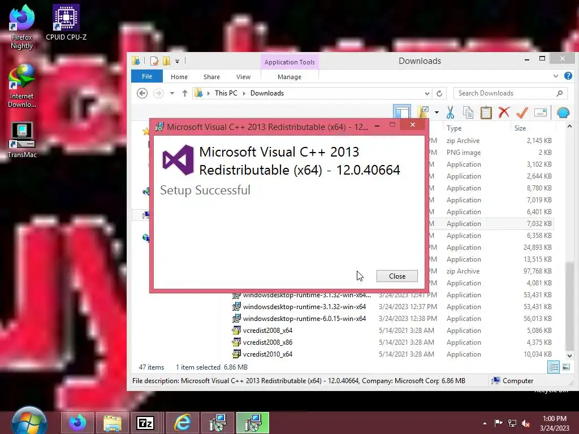Click the orange checkmark Properties toolbar icon
The width and height of the screenshot is (579, 434).
[522, 112]
